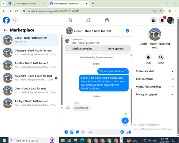Open Ashley 3bed 1 bath conversation
Viewport: 179px width, 143px height.
[30, 103]
